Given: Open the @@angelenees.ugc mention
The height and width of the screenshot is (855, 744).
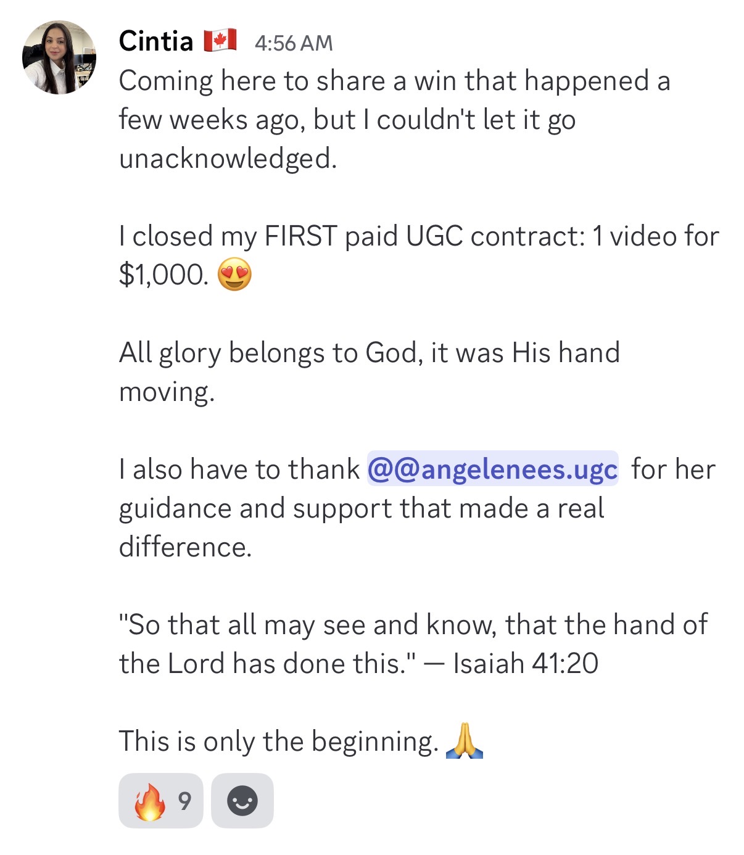Looking at the screenshot, I should pos(492,469).
